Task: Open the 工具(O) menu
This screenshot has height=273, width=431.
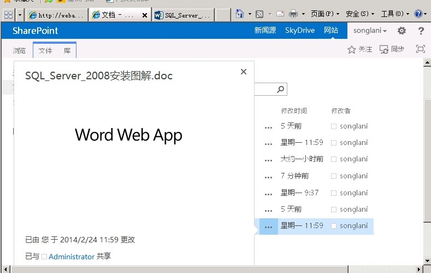Action: 395,14
